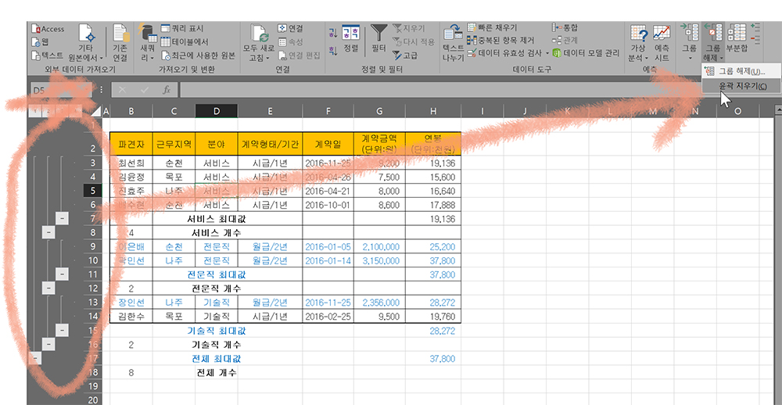Screen dimensions: 782x405
Task: Click the 쿼리 표시 icon
Action: [x=182, y=29]
